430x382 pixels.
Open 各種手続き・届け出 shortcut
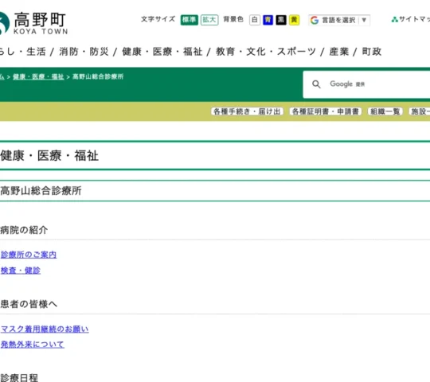point(247,111)
